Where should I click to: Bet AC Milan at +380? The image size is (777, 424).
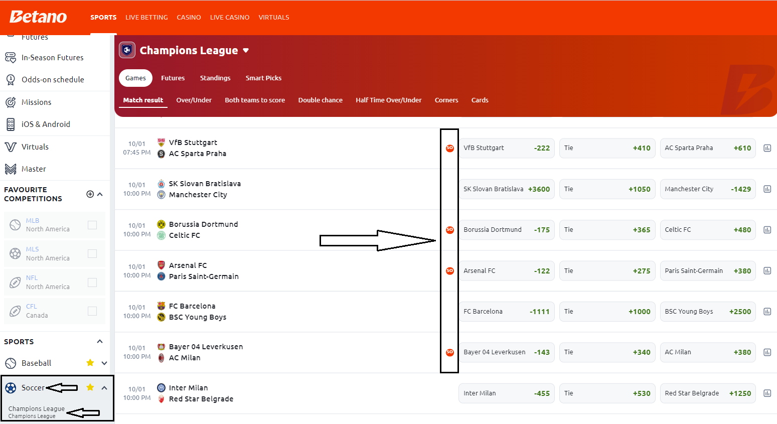tap(708, 352)
